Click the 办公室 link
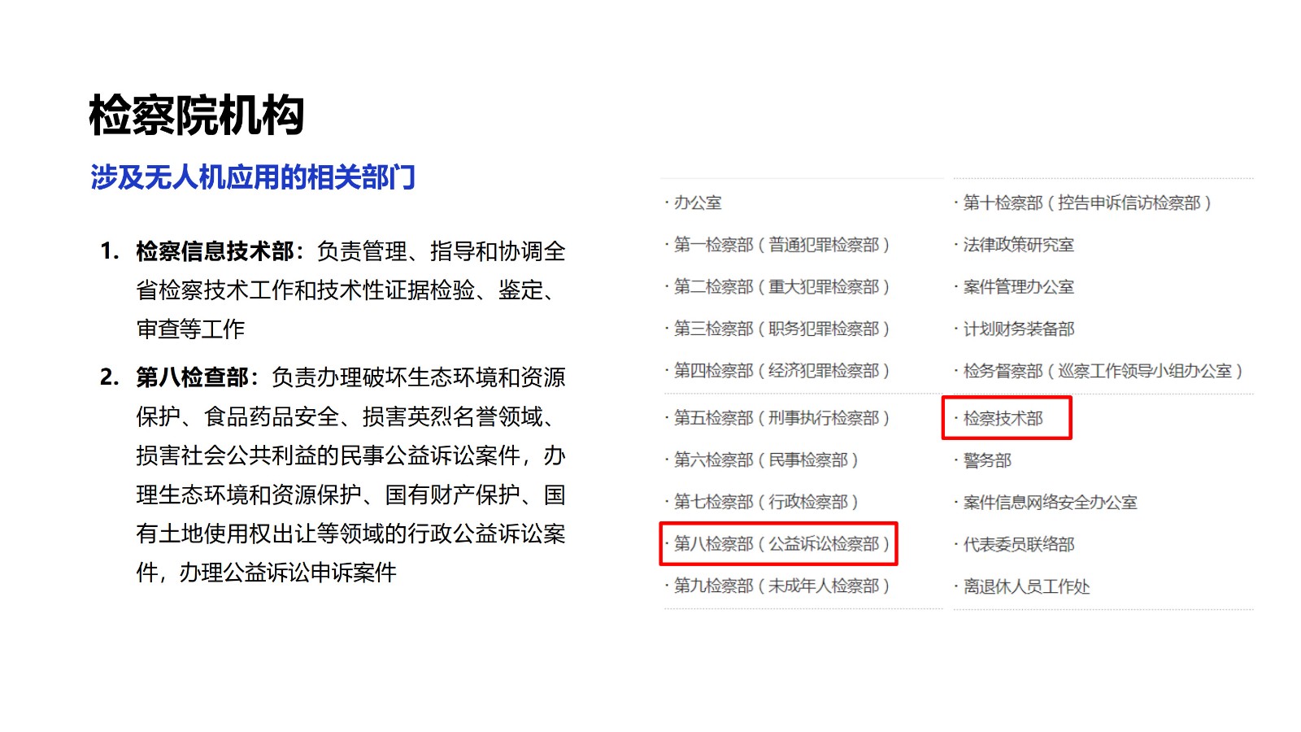1301x732 pixels. pos(698,203)
